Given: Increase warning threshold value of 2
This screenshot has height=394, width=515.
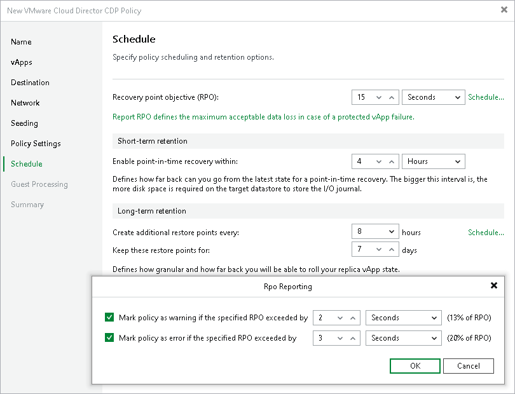Looking at the screenshot, I should [x=353, y=318].
